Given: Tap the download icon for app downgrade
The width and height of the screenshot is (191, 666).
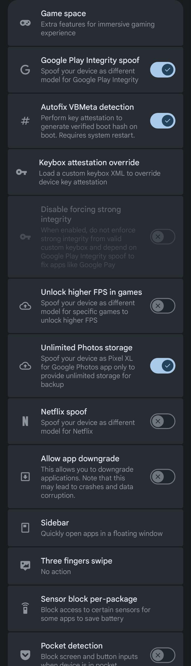Looking at the screenshot, I should coord(25,477).
